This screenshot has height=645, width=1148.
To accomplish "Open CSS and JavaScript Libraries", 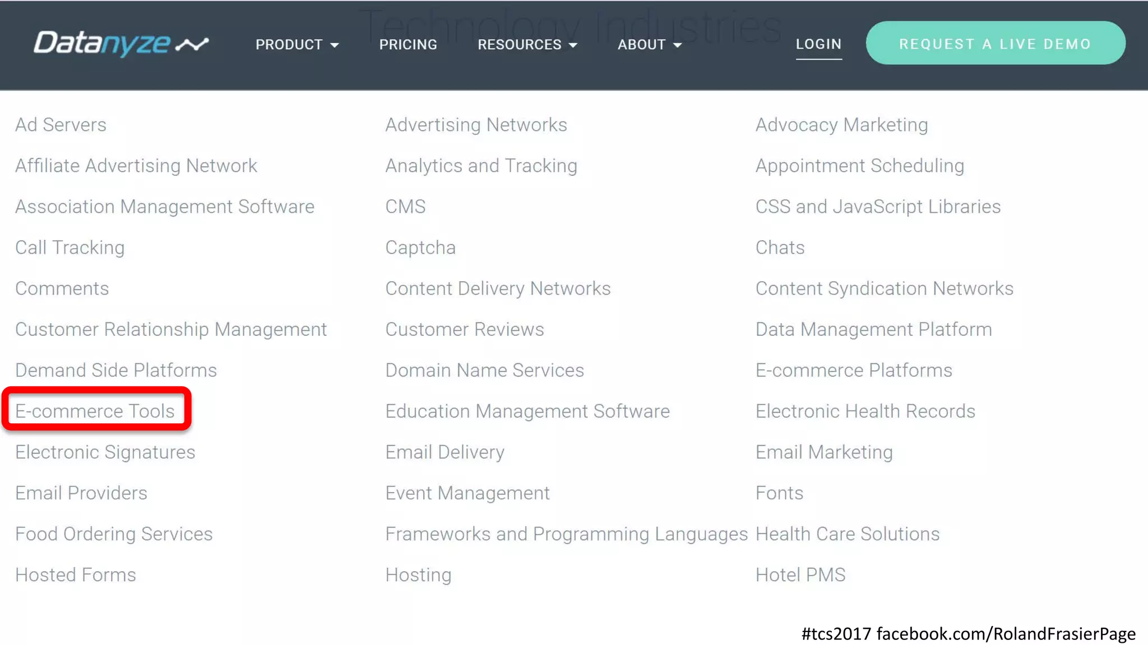I will [x=878, y=207].
